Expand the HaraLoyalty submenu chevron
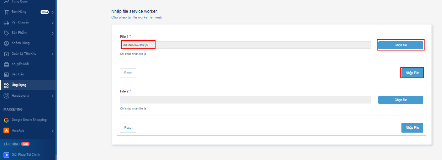Viewport: 442px width, 160px height. (x=52, y=96)
